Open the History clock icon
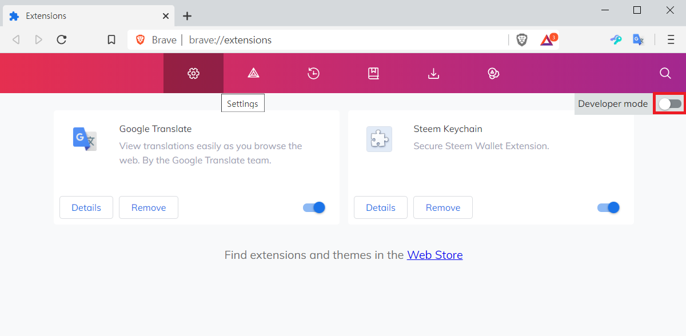Image resolution: width=686 pixels, height=336 pixels. (x=313, y=73)
